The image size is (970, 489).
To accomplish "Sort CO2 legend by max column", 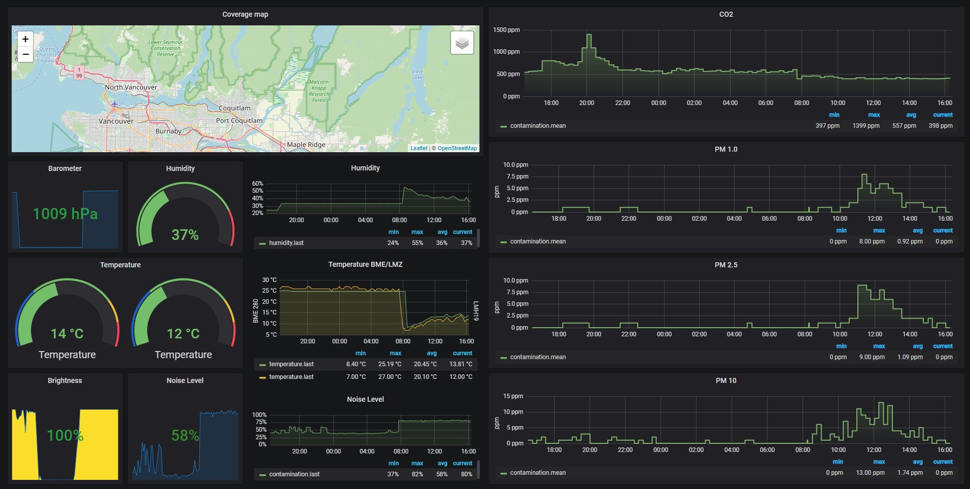I will click(x=874, y=115).
